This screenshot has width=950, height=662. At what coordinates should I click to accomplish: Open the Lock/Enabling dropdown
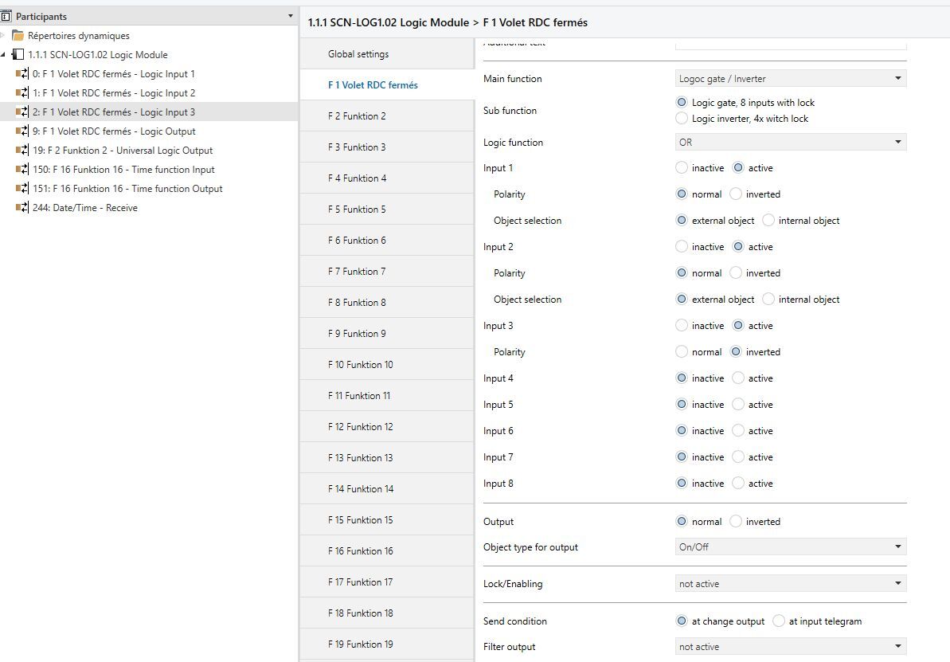pos(790,584)
